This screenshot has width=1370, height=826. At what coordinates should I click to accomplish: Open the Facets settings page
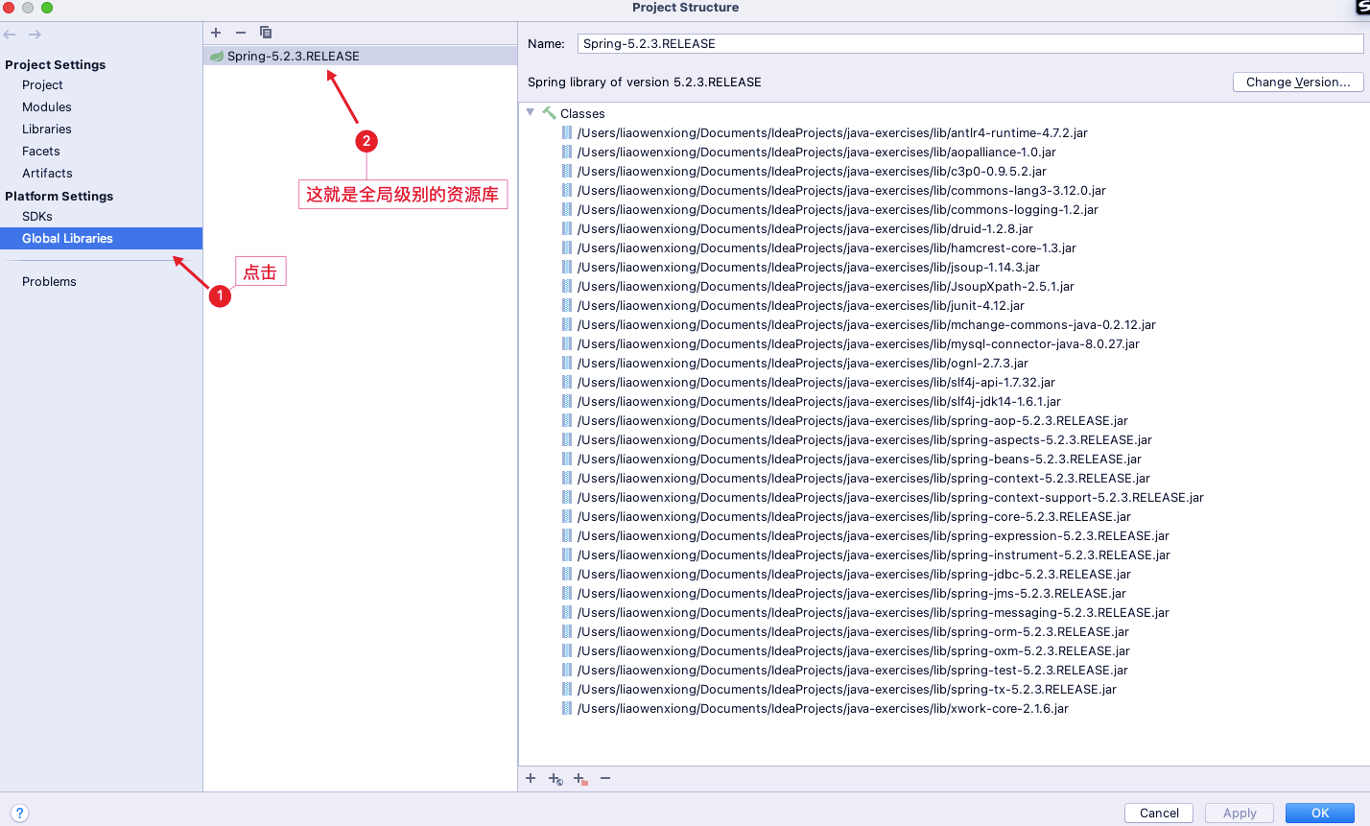[41, 152]
